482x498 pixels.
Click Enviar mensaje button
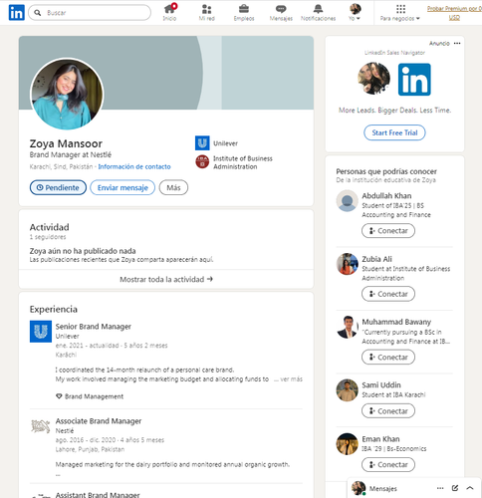click(122, 187)
